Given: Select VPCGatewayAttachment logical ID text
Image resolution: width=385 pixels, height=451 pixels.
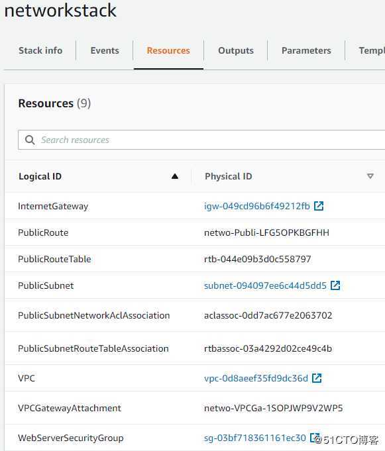Looking at the screenshot, I should (x=70, y=408).
